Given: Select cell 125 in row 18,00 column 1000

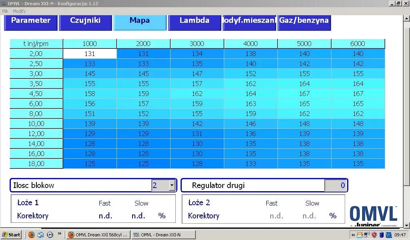Looking at the screenshot, I should click(x=90, y=164).
